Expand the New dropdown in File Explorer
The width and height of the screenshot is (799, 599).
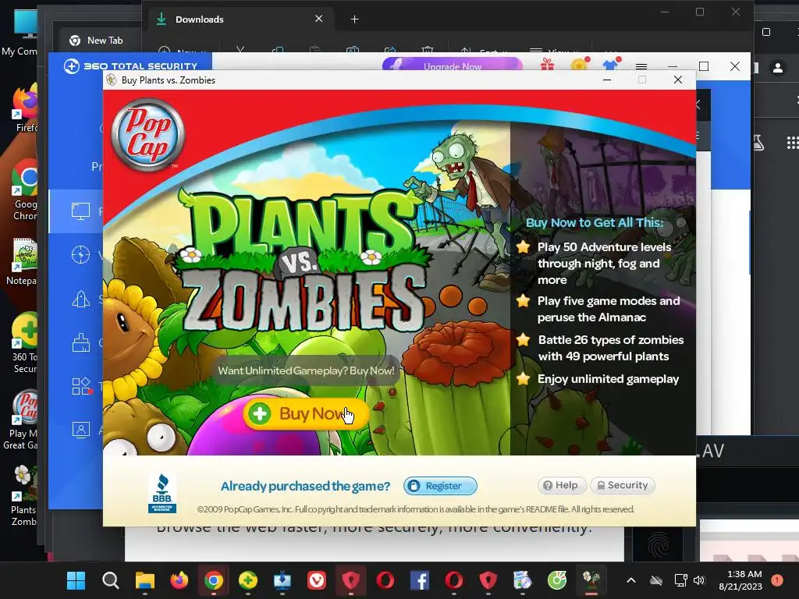click(x=183, y=51)
